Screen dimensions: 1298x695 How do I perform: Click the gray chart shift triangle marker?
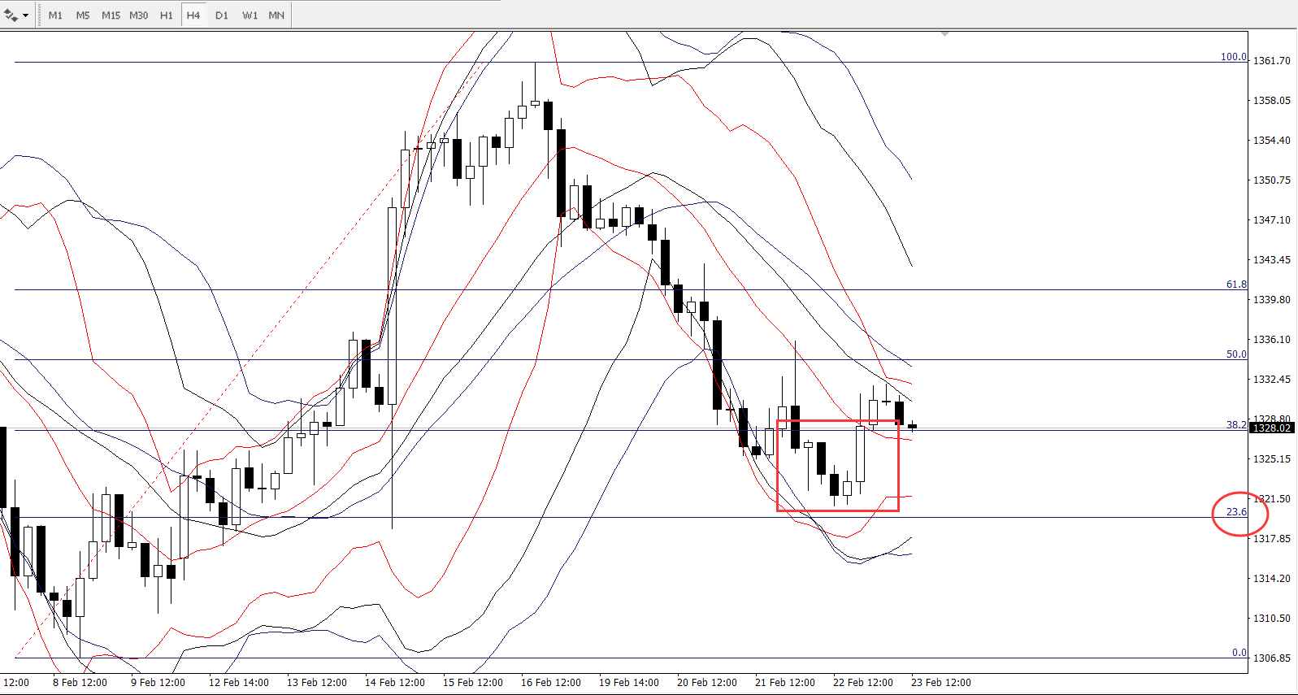click(944, 34)
